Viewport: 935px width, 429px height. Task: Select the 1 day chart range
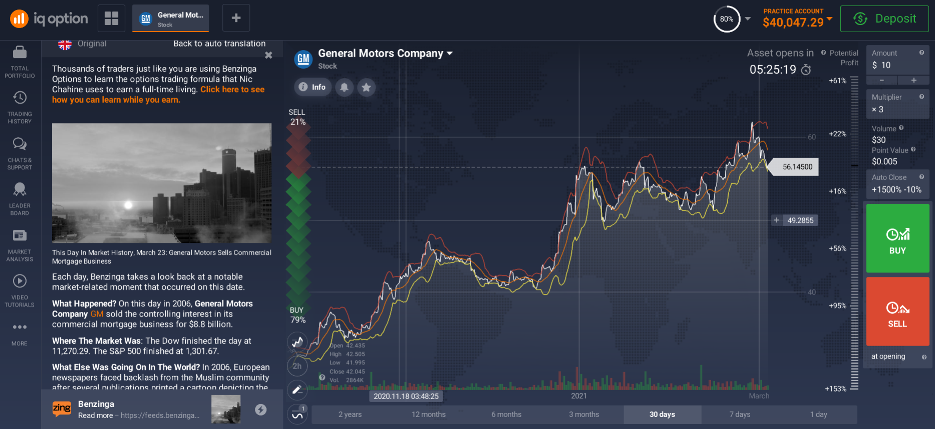point(818,414)
